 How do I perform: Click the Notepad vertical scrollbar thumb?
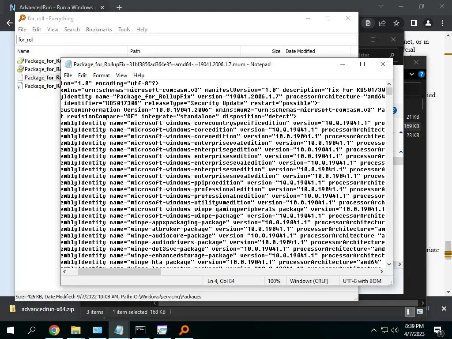tap(389, 91)
